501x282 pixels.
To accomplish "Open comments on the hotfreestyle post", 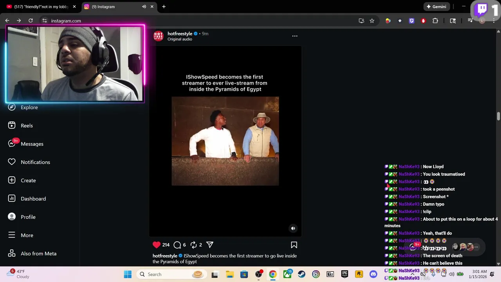I will 177,245.
